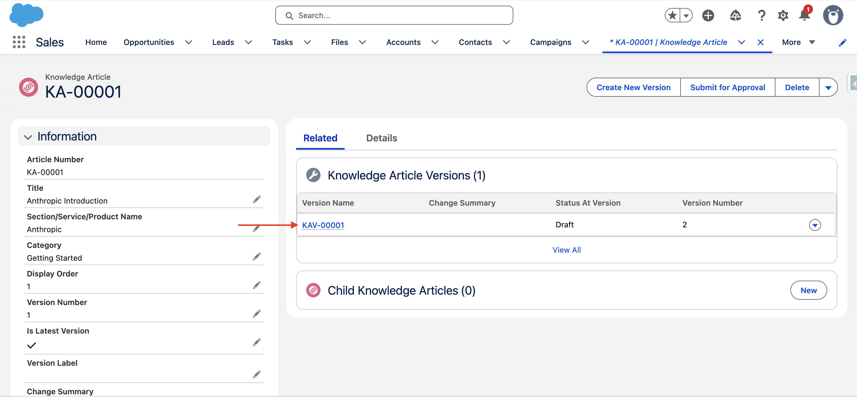Open the Trailhead guidance icon
This screenshot has height=397, width=857.
click(735, 15)
